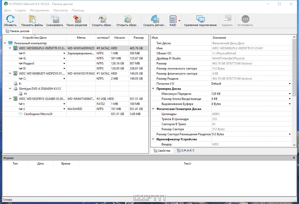Select the \\.\PhysicalDrive0 value

[224, 53]
